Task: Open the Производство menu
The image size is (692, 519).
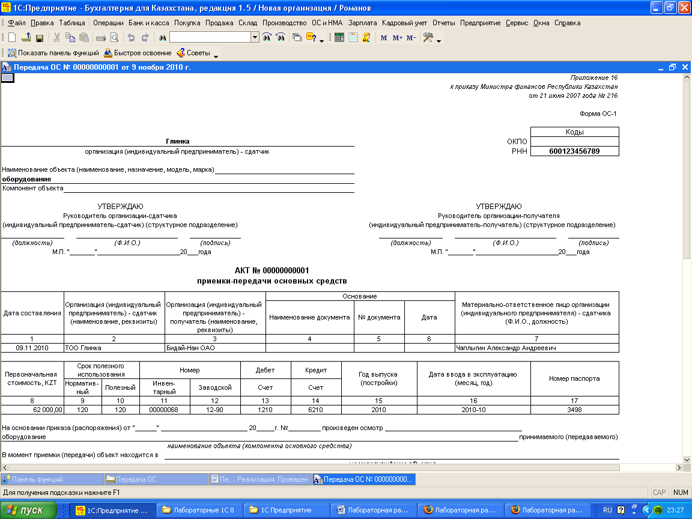Action: coord(284,23)
